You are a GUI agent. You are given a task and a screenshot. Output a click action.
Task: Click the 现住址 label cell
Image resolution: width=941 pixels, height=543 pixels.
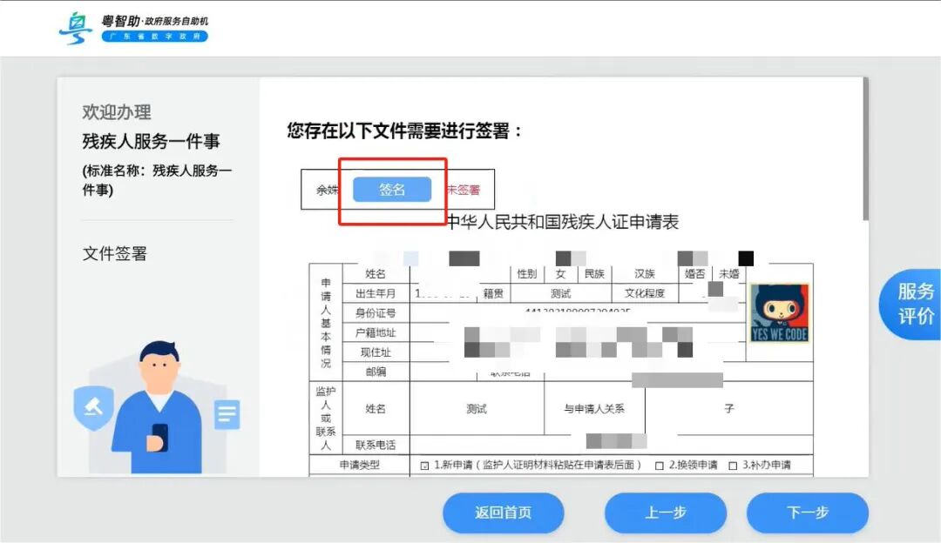pos(376,352)
